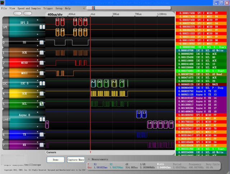
Task: Jump to previous SPI 2 decode with left arrow
Action: (41, 27)
